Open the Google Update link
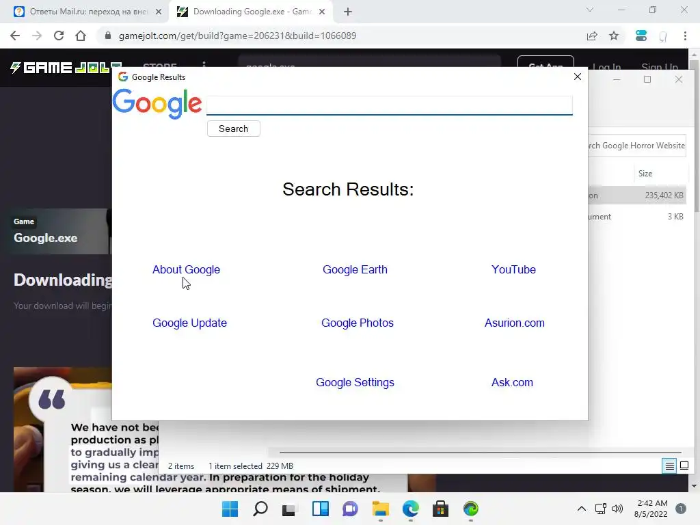 click(x=190, y=323)
